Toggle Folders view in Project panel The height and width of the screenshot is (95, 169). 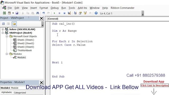point(14,24)
